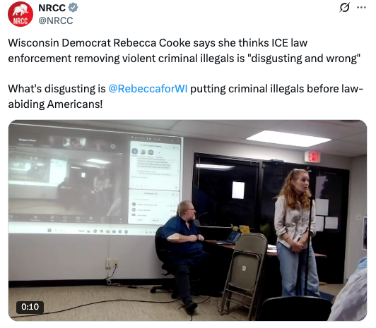The height and width of the screenshot is (328, 376).
Task: Click the NRCC display name
Action: point(52,8)
